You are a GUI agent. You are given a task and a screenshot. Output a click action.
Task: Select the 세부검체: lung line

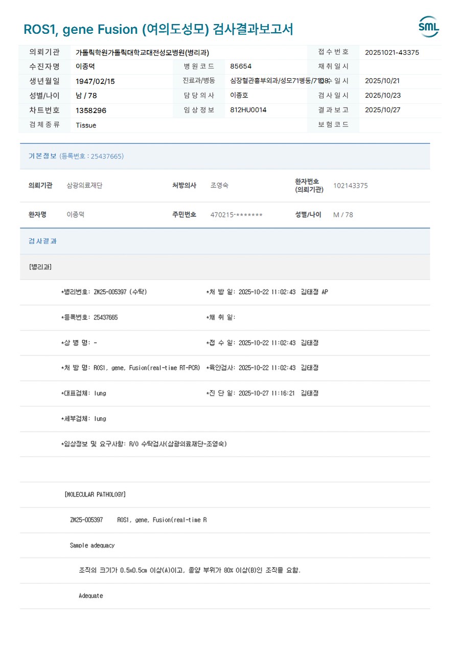[x=83, y=418]
